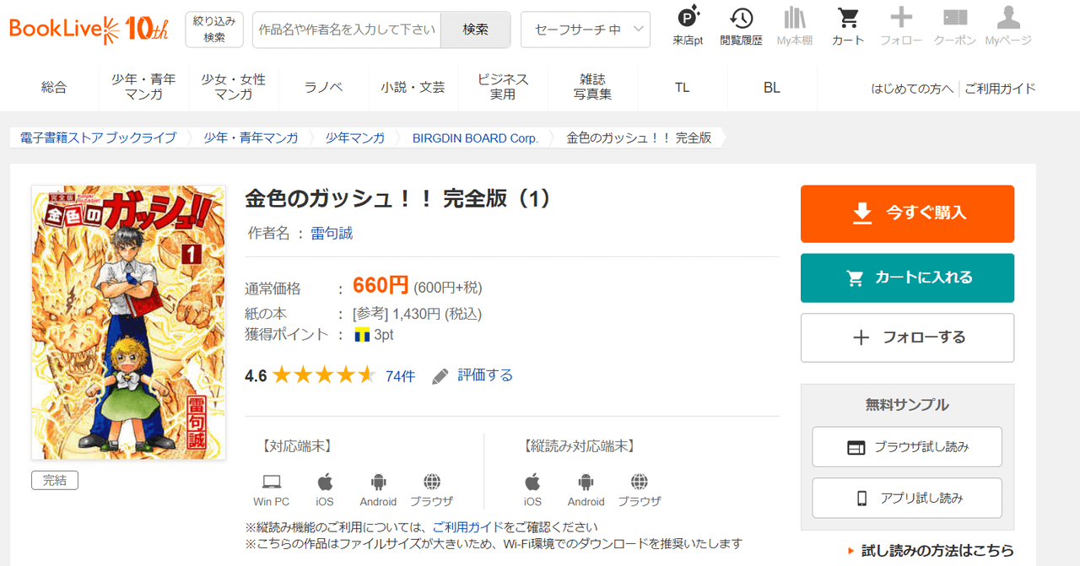Click the manga cover thumbnail

pyautogui.click(x=128, y=322)
